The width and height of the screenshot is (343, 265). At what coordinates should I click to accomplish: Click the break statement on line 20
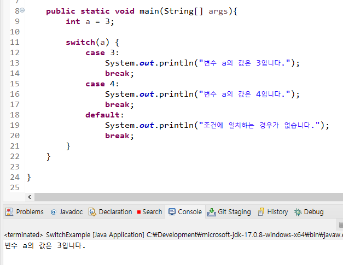tap(119, 136)
